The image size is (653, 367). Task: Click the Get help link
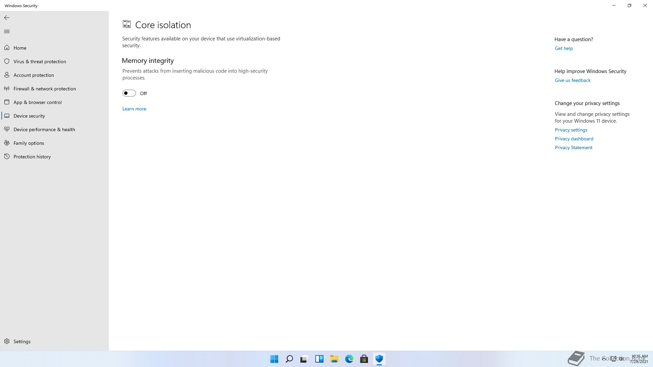[564, 48]
